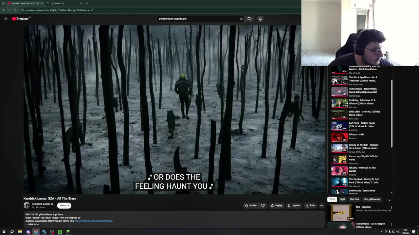Show hidden system tray icons chevron

tap(382, 232)
